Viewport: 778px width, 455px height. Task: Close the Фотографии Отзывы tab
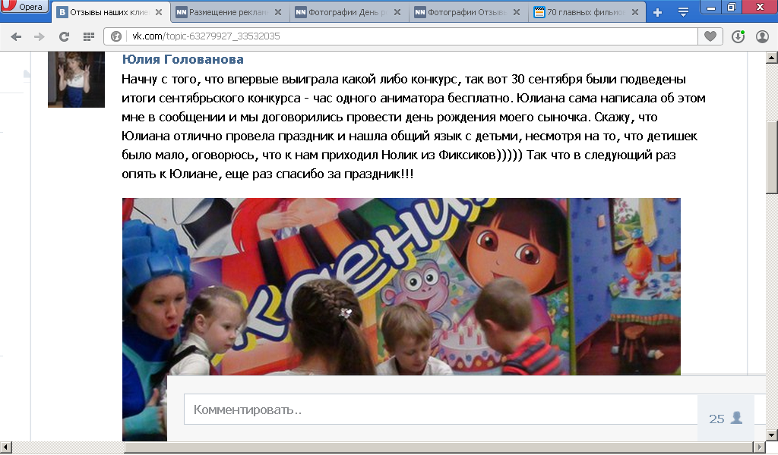point(517,12)
